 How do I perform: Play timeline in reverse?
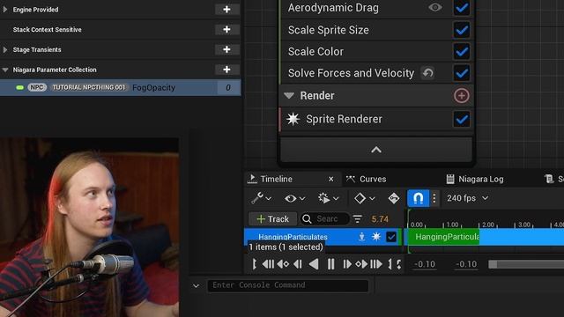tap(314, 264)
